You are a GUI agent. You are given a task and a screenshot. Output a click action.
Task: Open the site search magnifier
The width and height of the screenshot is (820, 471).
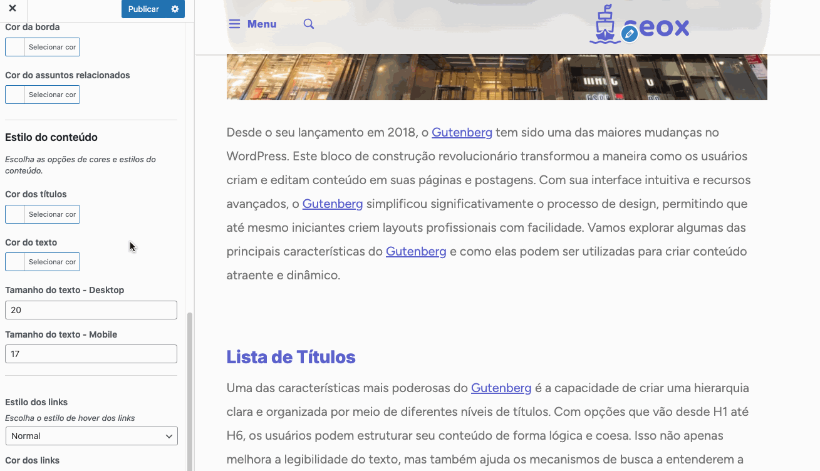[309, 24]
